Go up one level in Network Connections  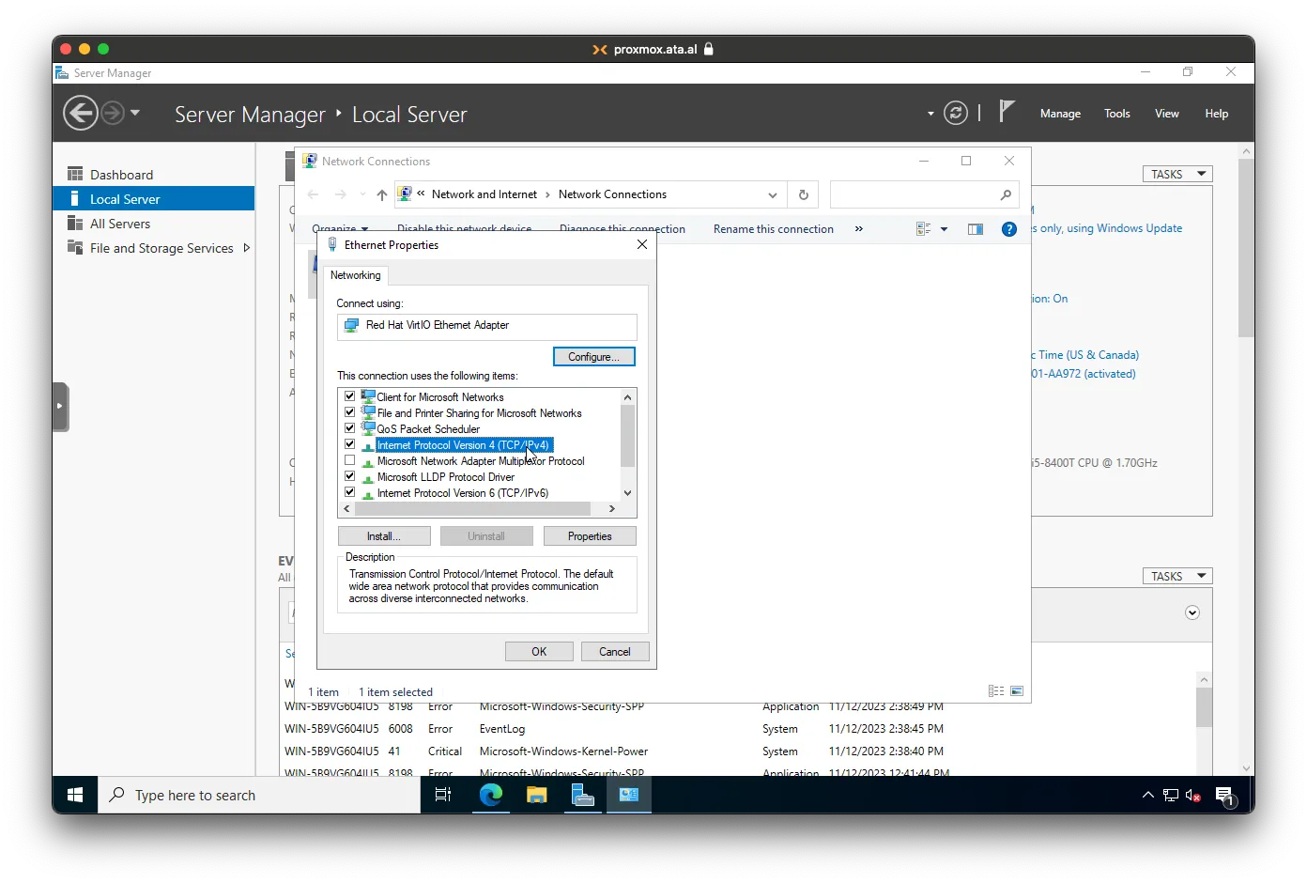tap(381, 194)
